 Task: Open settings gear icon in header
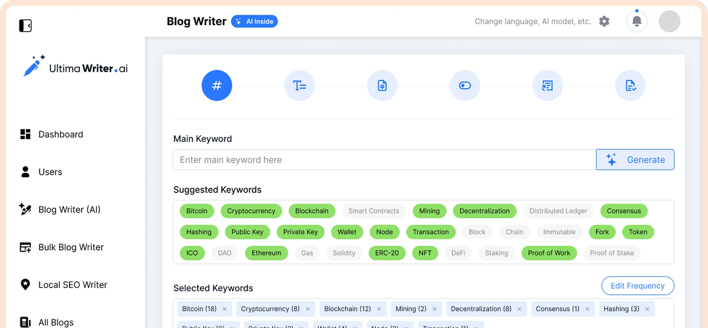pos(604,22)
